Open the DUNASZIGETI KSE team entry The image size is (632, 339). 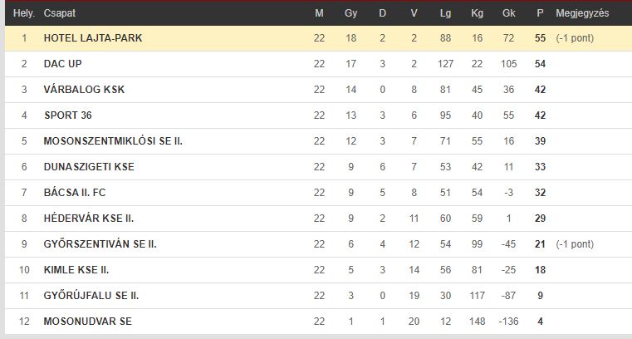89,167
